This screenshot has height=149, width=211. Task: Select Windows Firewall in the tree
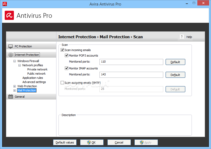tap(28, 61)
